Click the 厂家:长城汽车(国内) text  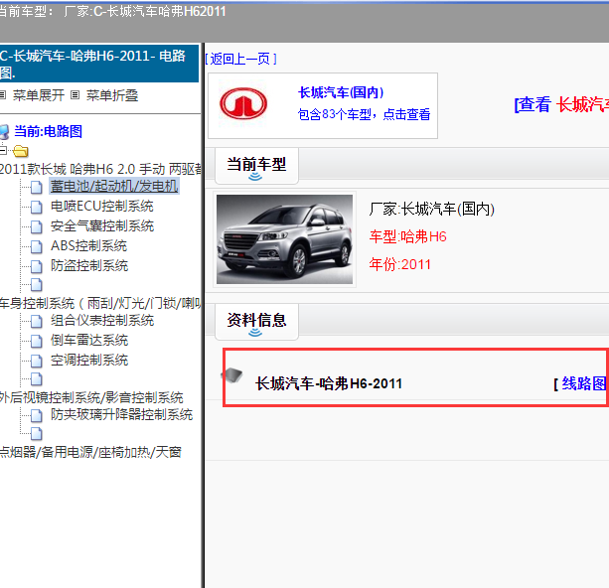431,209
